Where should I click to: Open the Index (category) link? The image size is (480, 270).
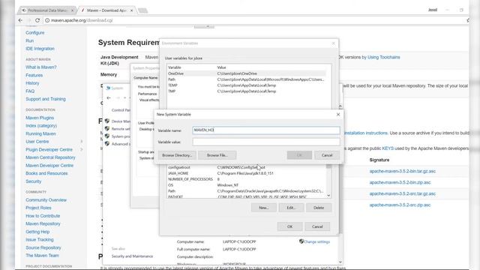(x=41, y=125)
